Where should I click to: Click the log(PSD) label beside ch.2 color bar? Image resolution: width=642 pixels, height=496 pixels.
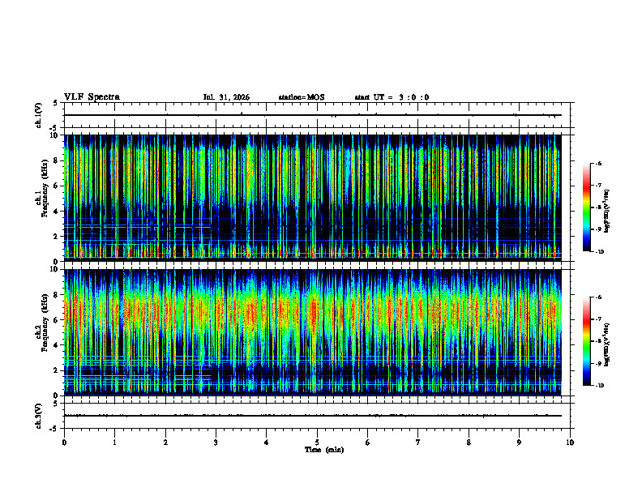[x=606, y=345]
